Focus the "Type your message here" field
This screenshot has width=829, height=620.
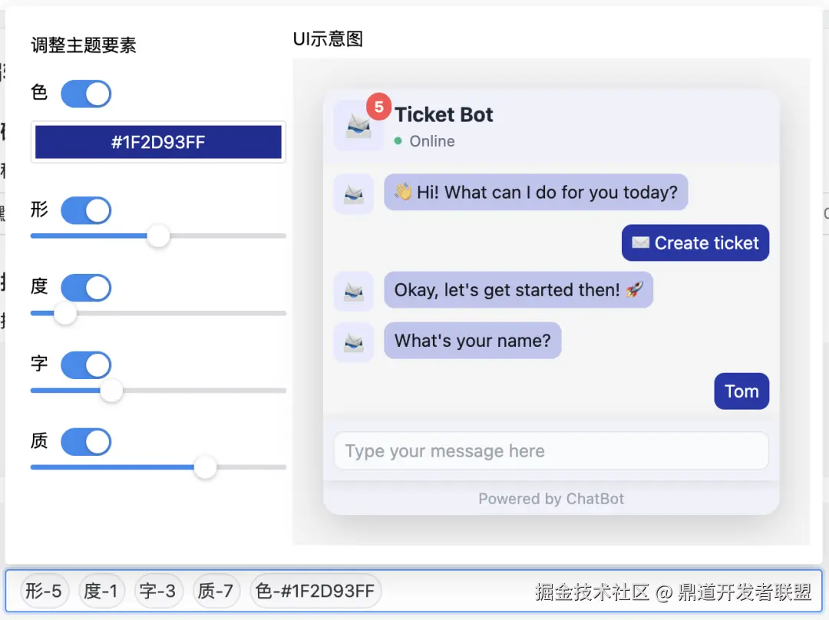pos(551,451)
